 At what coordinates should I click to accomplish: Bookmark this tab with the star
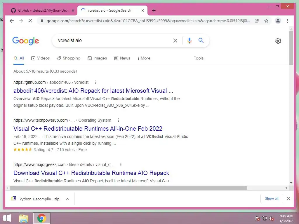(266, 21)
